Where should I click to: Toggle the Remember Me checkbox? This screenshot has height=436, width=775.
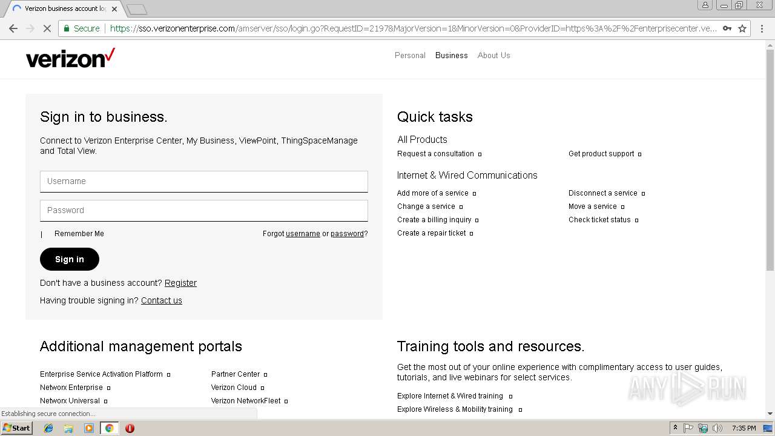[x=42, y=234]
